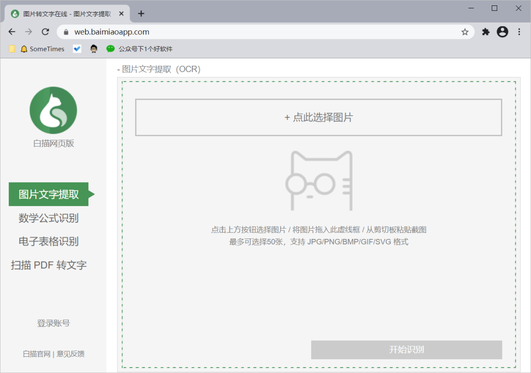Open the 公众号下1个好软件 bookmark
This screenshot has width=531, height=373.
tap(139, 49)
